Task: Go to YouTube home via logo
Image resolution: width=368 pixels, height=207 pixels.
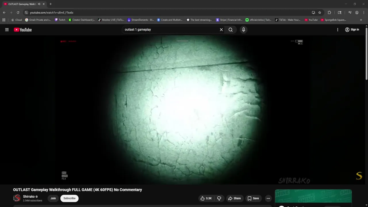Action: [23, 30]
